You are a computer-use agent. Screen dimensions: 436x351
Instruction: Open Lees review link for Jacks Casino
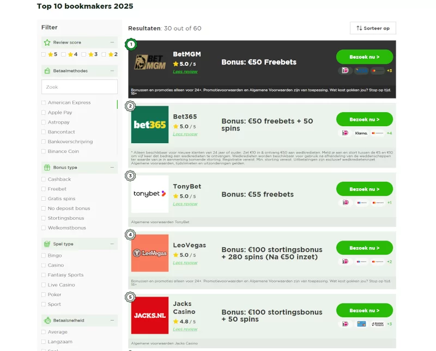tap(185, 329)
